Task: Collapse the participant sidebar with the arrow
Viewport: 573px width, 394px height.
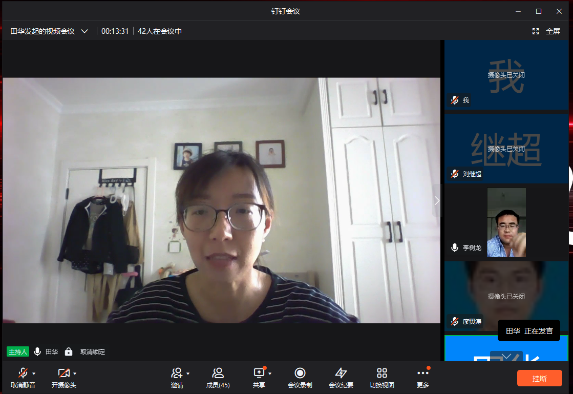Action: (437, 200)
